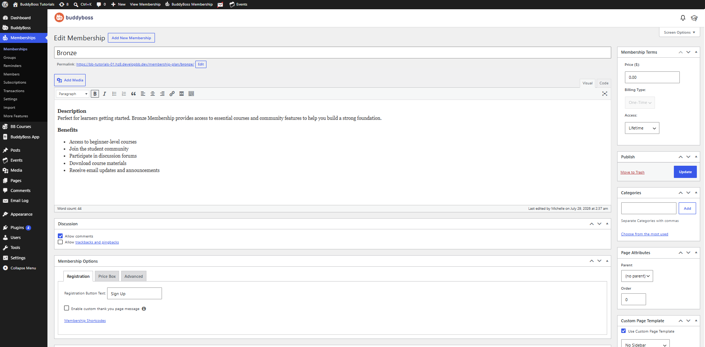Open the admin bar mail icon
705x347 pixels.
(x=220, y=4)
